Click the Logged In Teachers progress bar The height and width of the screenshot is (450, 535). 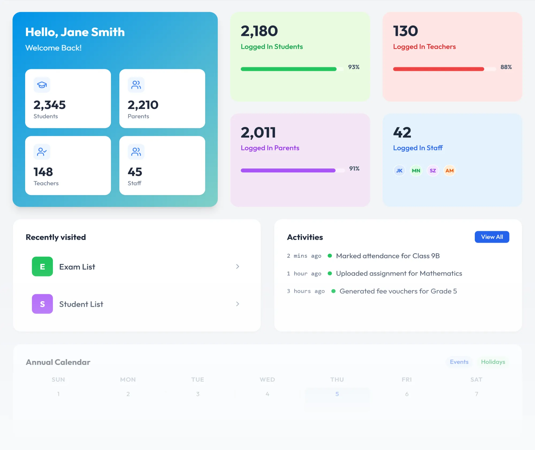pos(444,69)
